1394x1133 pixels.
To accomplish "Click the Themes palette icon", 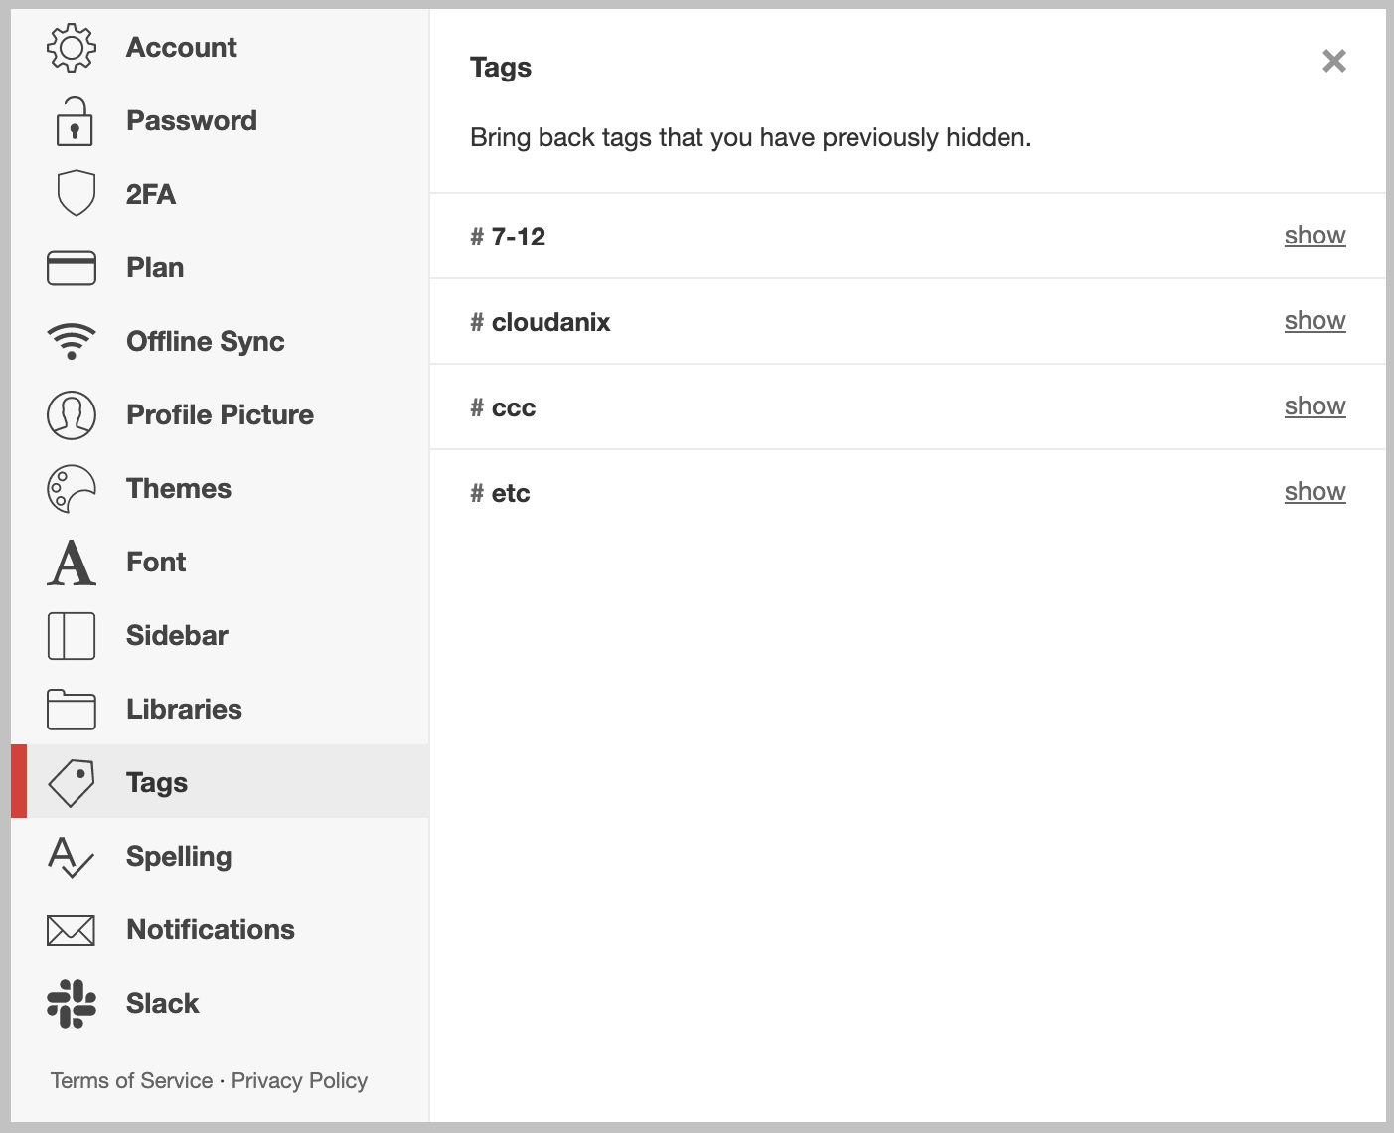I will (72, 489).
